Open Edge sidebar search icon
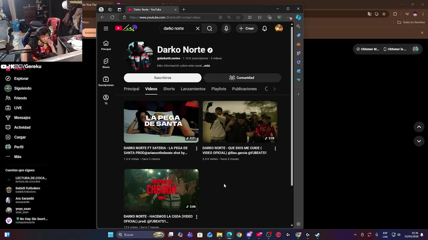 click(x=299, y=26)
